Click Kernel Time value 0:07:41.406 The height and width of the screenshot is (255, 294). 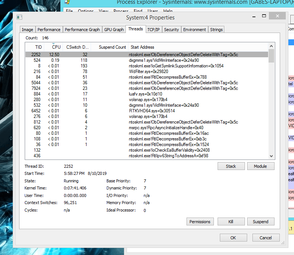pyautogui.click(x=75, y=188)
